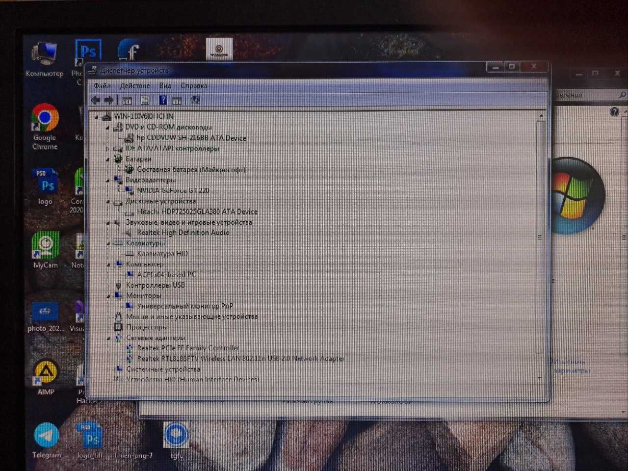Open tgfv desktop icon

pyautogui.click(x=176, y=441)
